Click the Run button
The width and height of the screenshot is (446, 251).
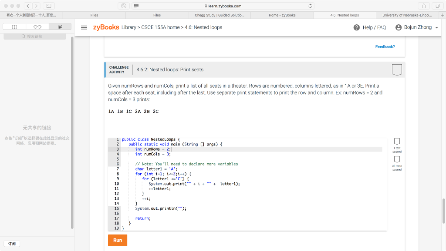(x=117, y=240)
